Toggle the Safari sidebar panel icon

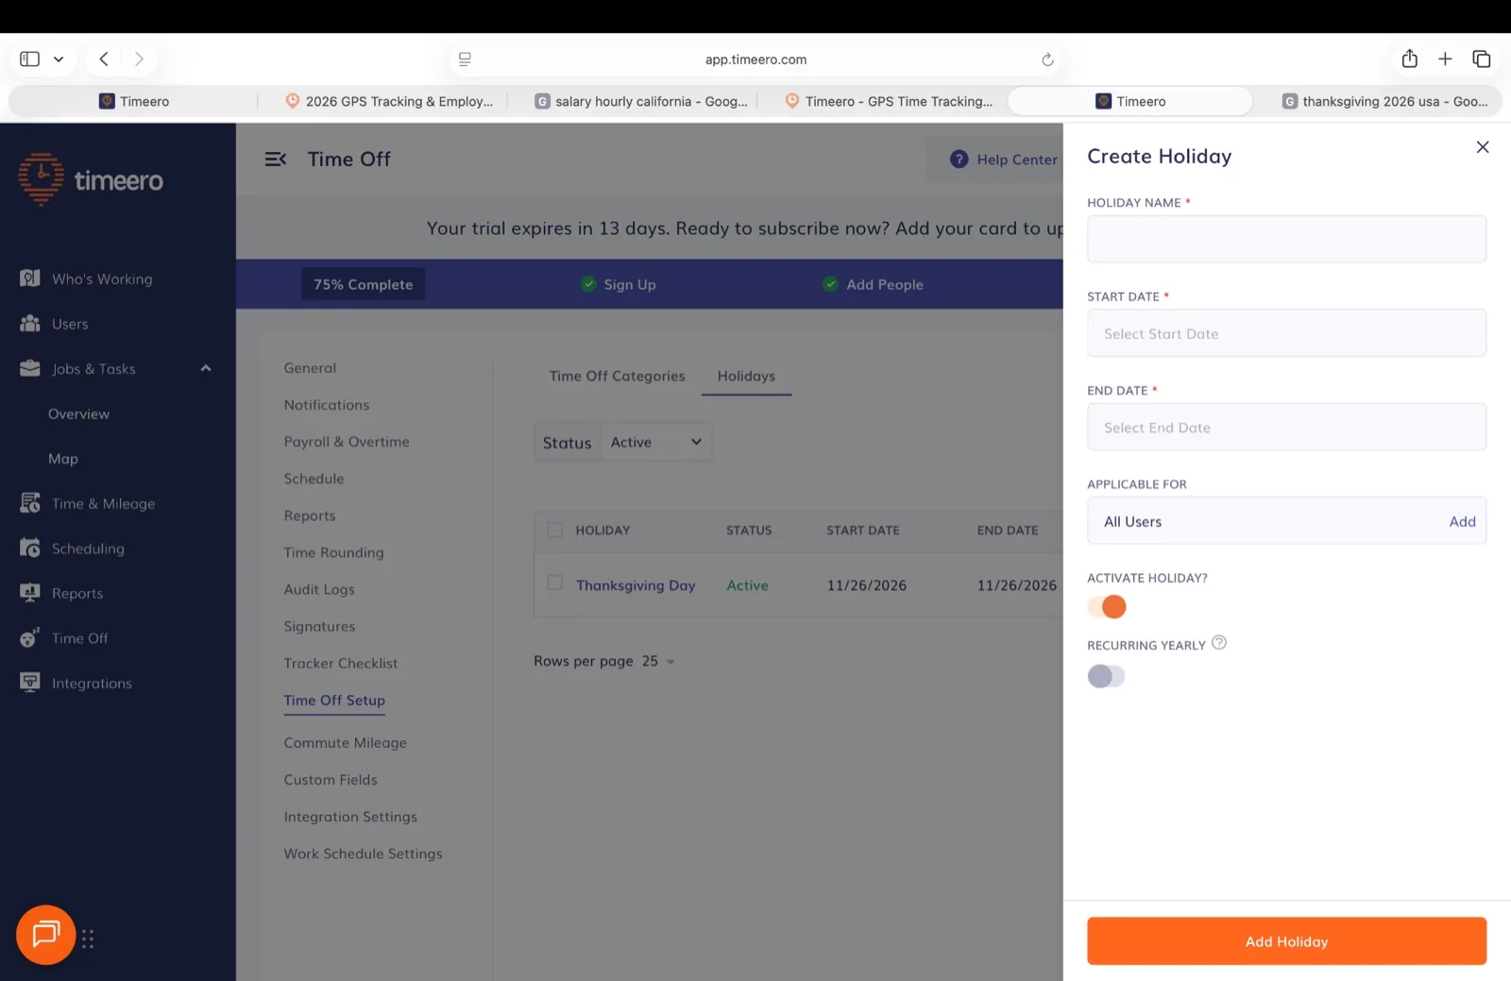[x=30, y=59]
